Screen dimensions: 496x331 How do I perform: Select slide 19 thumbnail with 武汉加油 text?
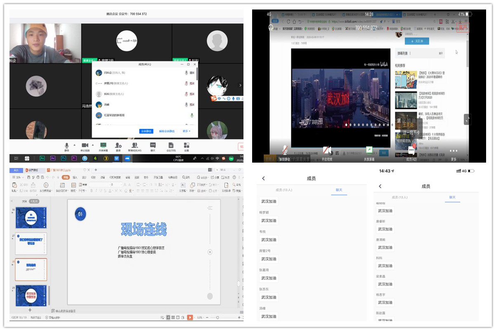coord(31,296)
